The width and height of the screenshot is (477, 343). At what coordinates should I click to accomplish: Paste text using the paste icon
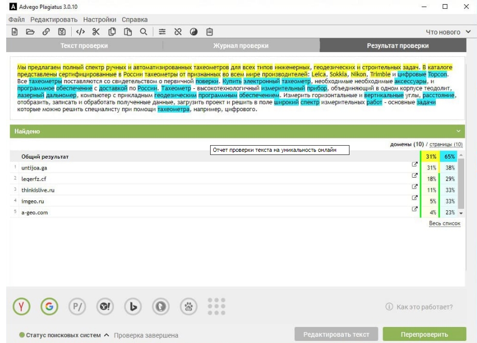(x=128, y=32)
